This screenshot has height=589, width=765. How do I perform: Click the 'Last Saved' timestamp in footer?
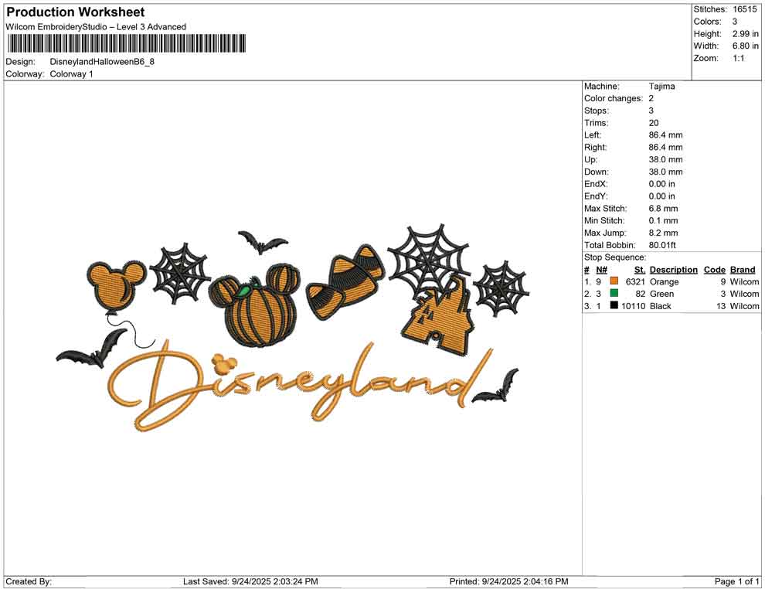[x=250, y=581]
